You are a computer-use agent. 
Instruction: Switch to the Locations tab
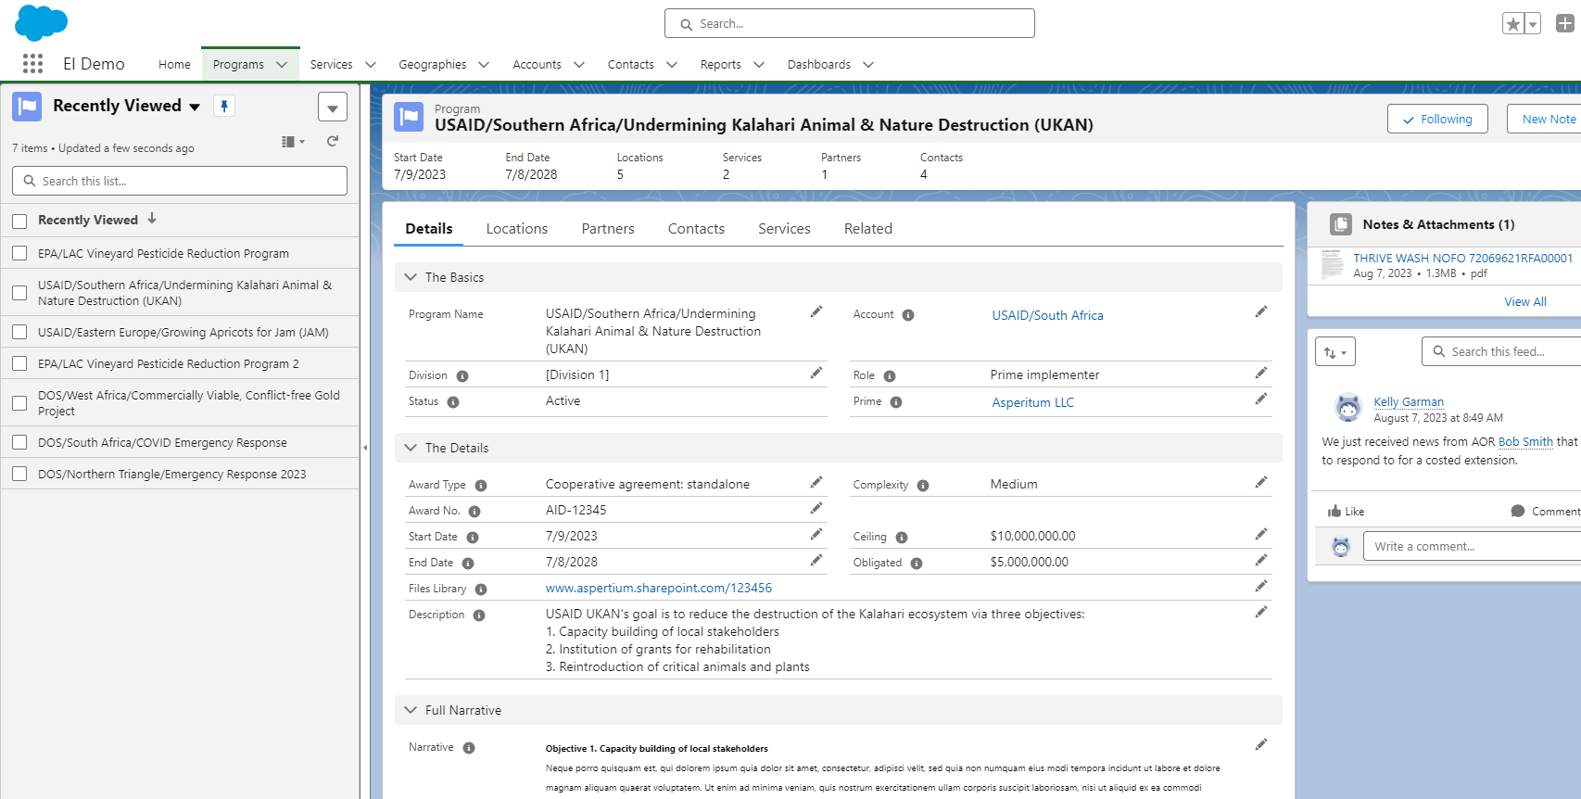tap(517, 229)
